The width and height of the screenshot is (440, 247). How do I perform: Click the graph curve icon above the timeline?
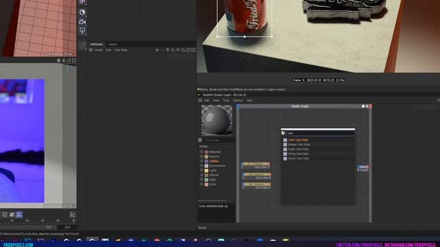coord(73,215)
